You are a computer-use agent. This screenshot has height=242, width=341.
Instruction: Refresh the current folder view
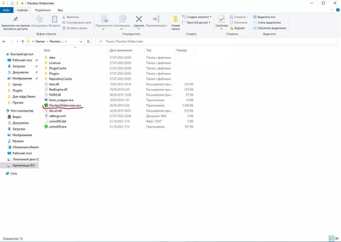point(88,41)
